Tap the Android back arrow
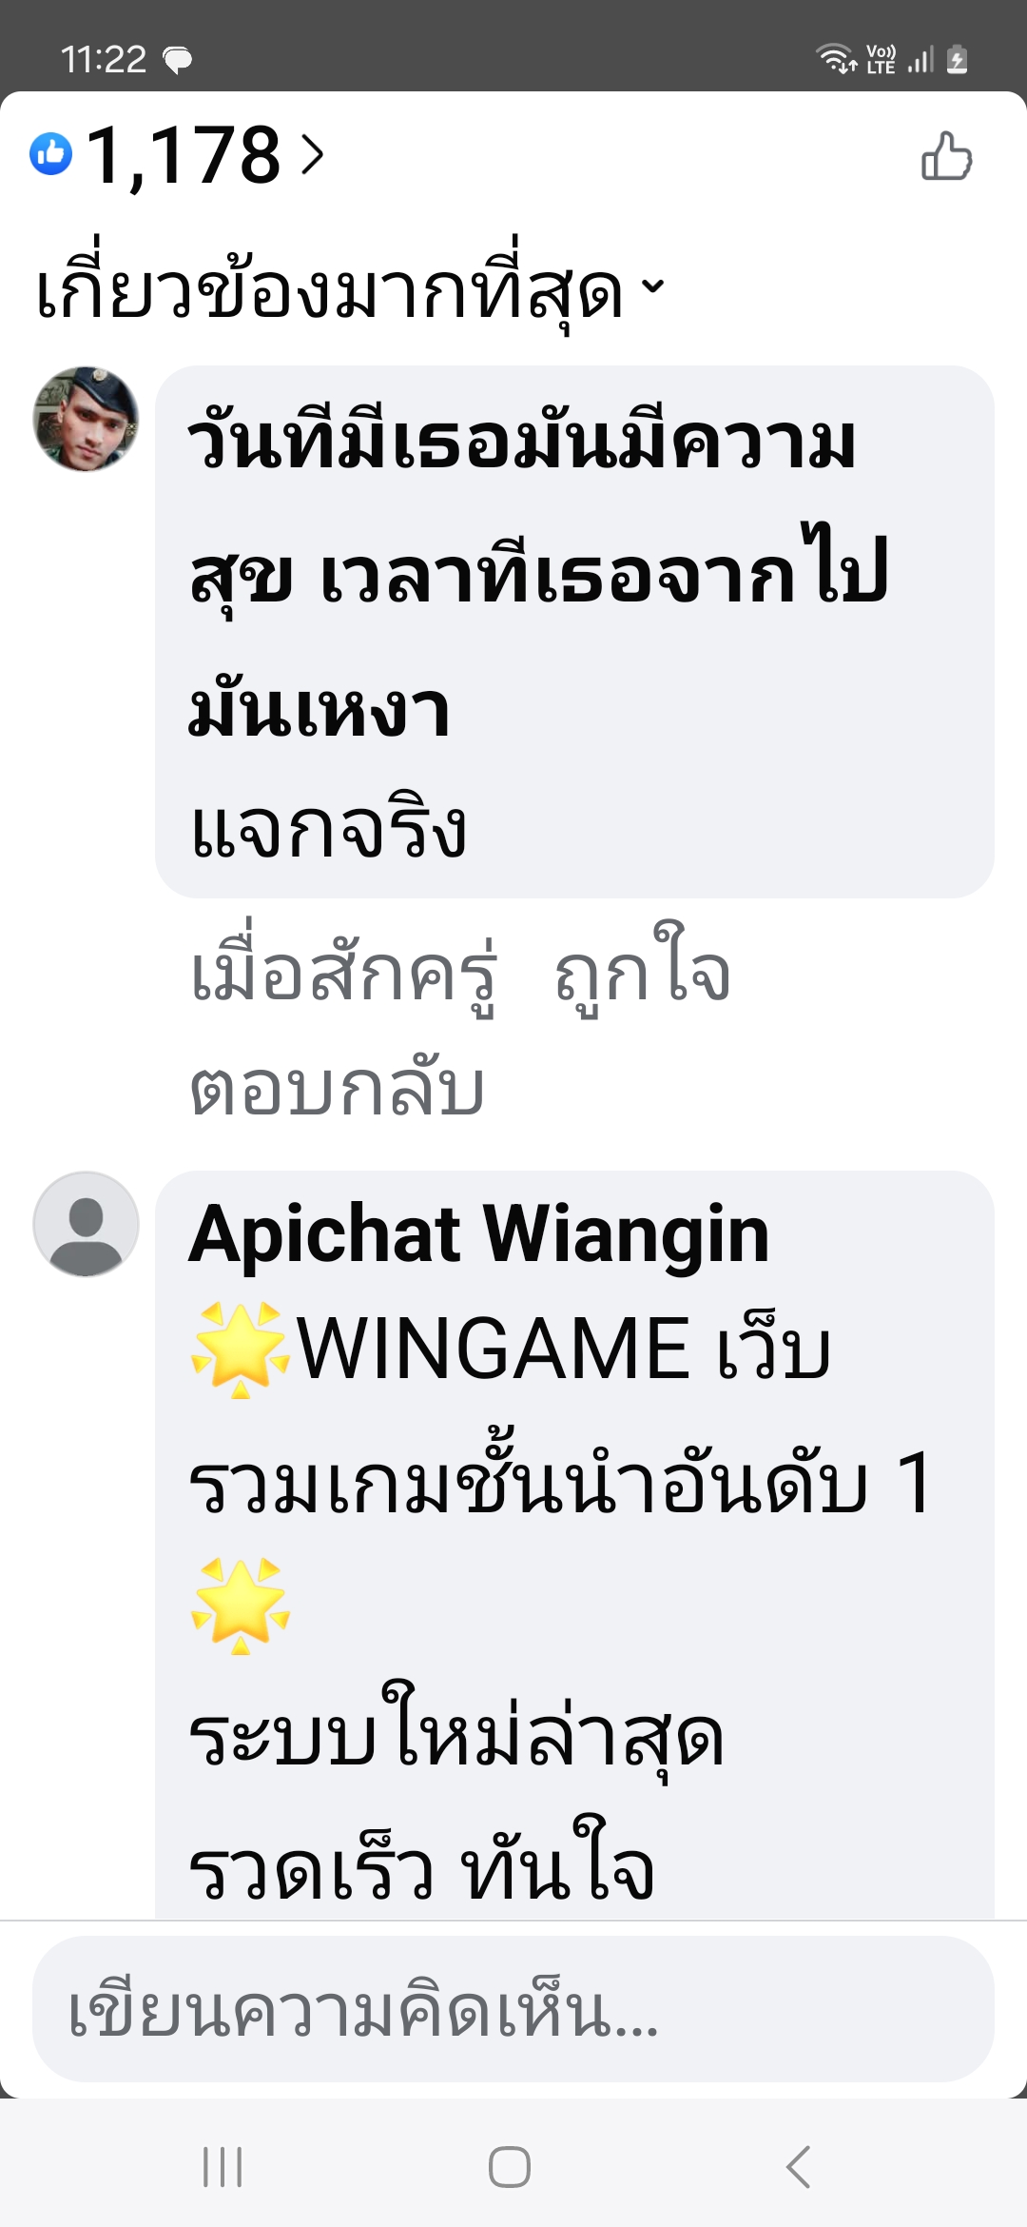The image size is (1027, 2227). click(x=799, y=2167)
